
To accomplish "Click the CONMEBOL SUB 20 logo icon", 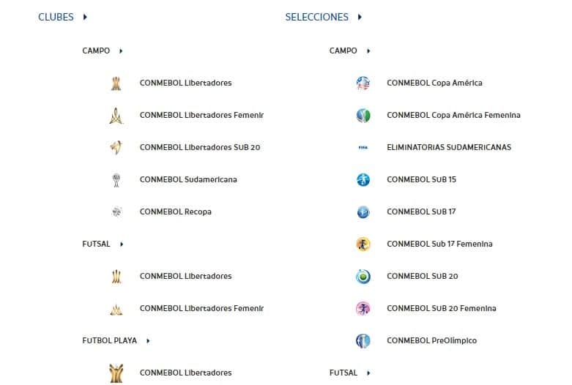I will coord(363,277).
